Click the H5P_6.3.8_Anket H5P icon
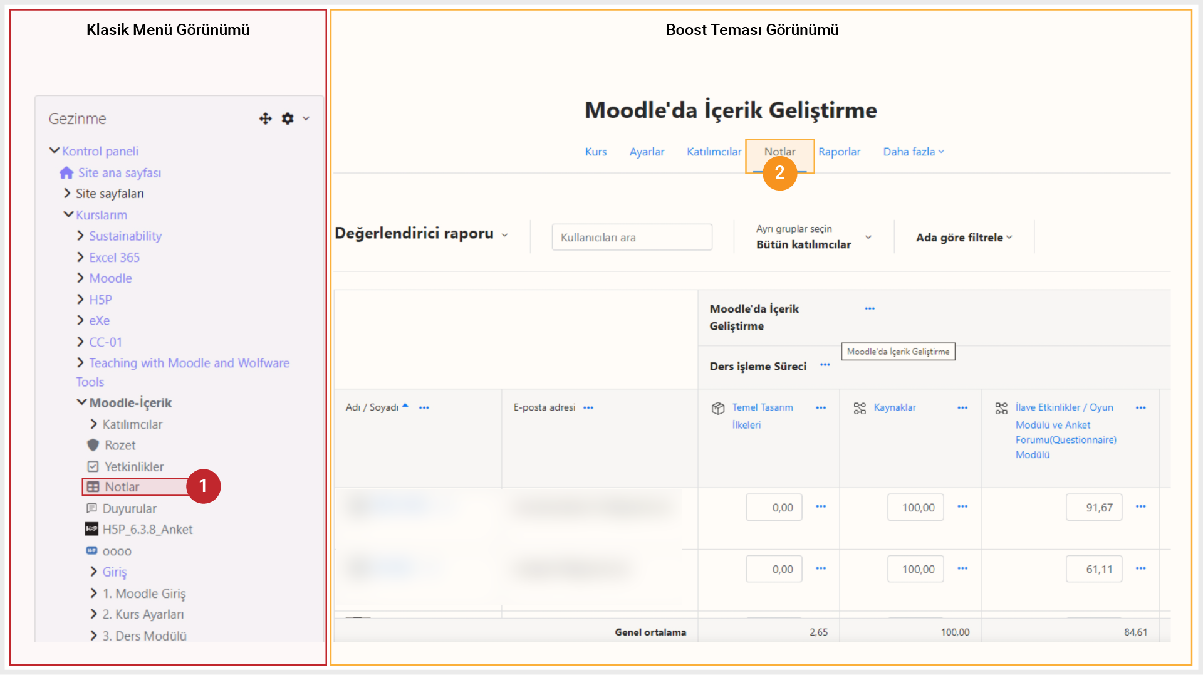1203x675 pixels. tap(91, 529)
